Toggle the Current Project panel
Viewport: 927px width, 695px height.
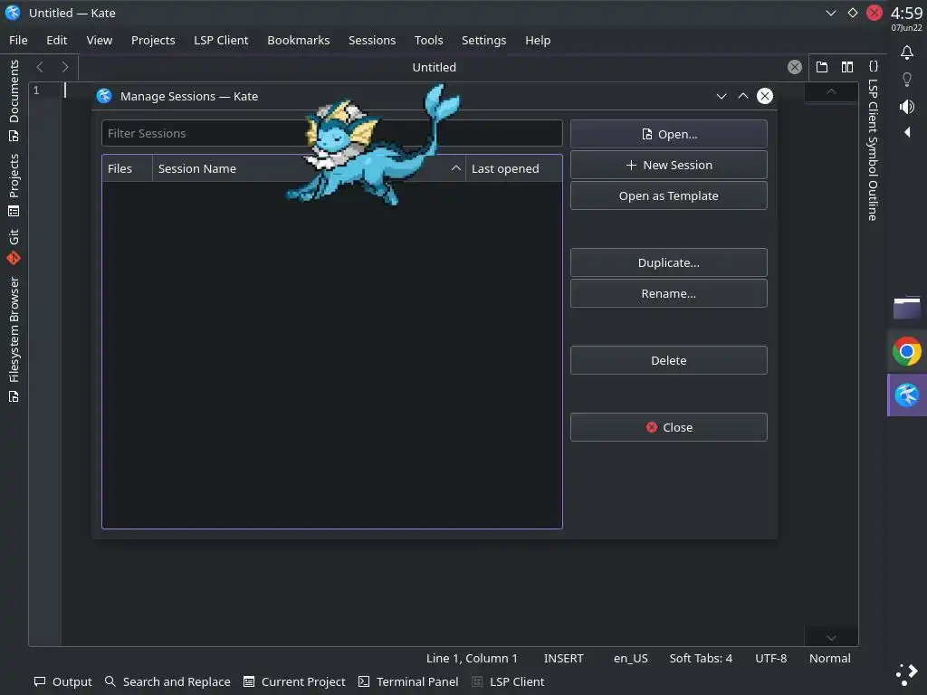pyautogui.click(x=294, y=681)
